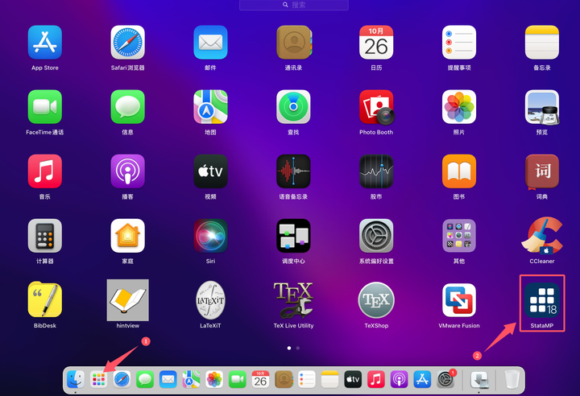This screenshot has height=396, width=580.
Task: Open 查找 Find My app
Action: point(293,107)
